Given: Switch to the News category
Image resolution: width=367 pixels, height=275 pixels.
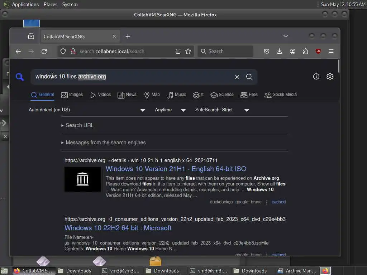Looking at the screenshot, I should pyautogui.click(x=127, y=95).
